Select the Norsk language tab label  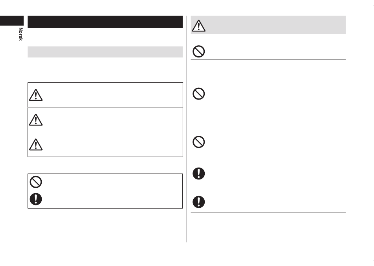click(21, 34)
